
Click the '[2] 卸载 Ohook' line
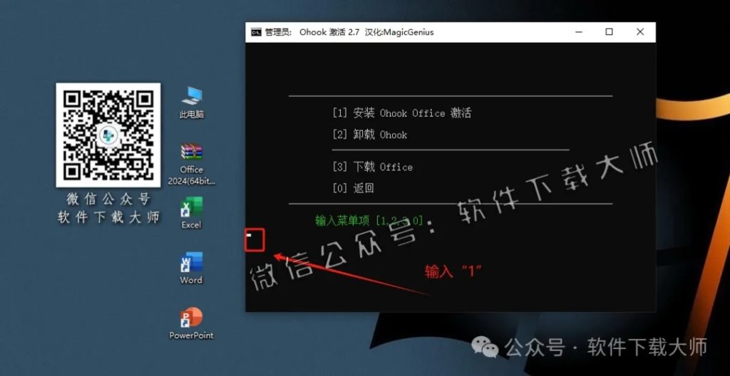(x=370, y=135)
